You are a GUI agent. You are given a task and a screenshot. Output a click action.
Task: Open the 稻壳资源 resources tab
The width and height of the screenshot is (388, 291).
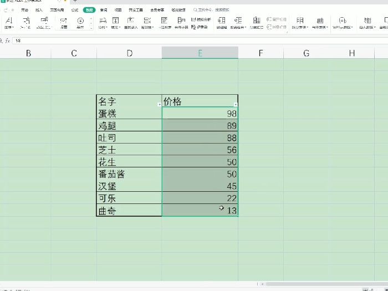tap(178, 10)
